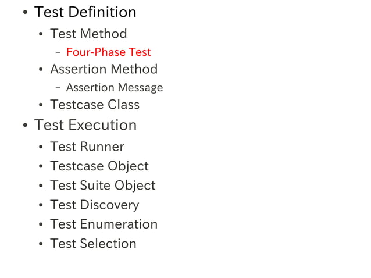Image resolution: width=371 pixels, height=278 pixels.
Task: Click the bullet dot beside "Test Execution"
Action: point(24,126)
